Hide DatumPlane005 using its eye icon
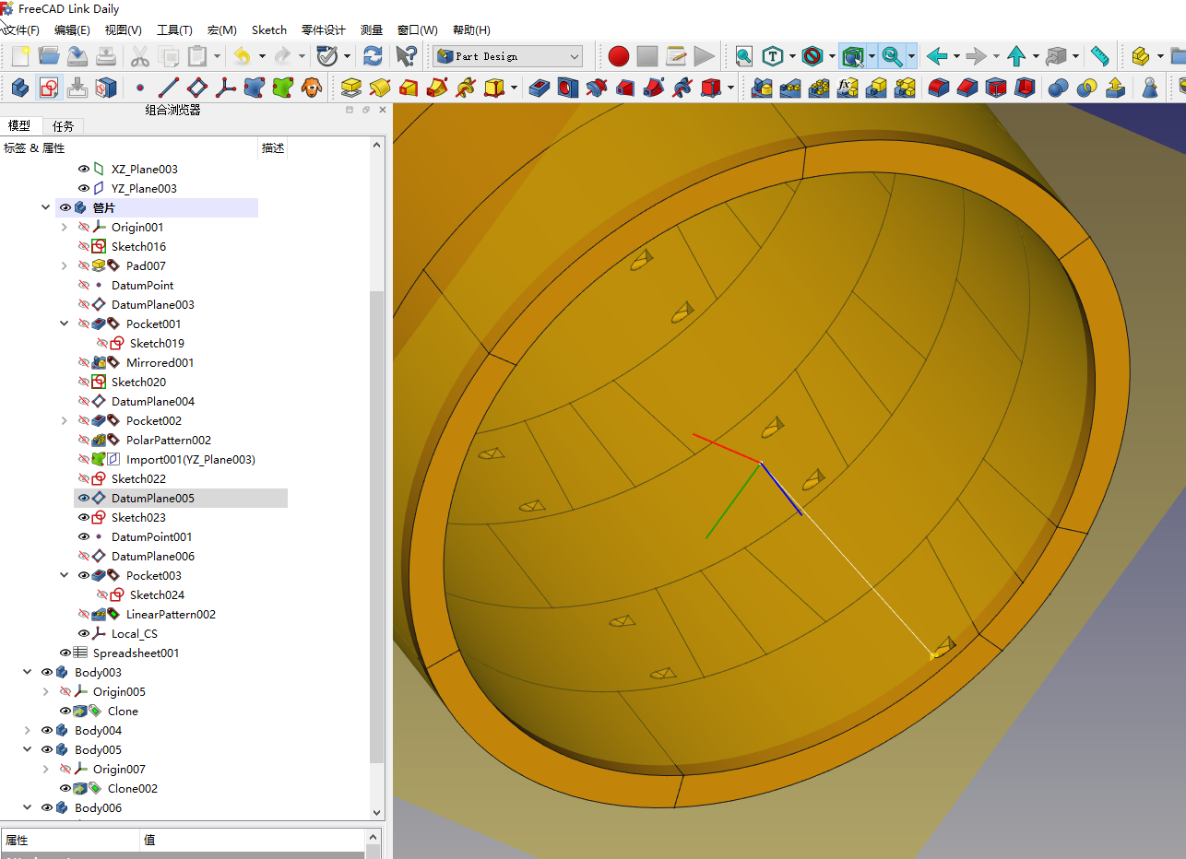This screenshot has width=1186, height=859. click(84, 498)
